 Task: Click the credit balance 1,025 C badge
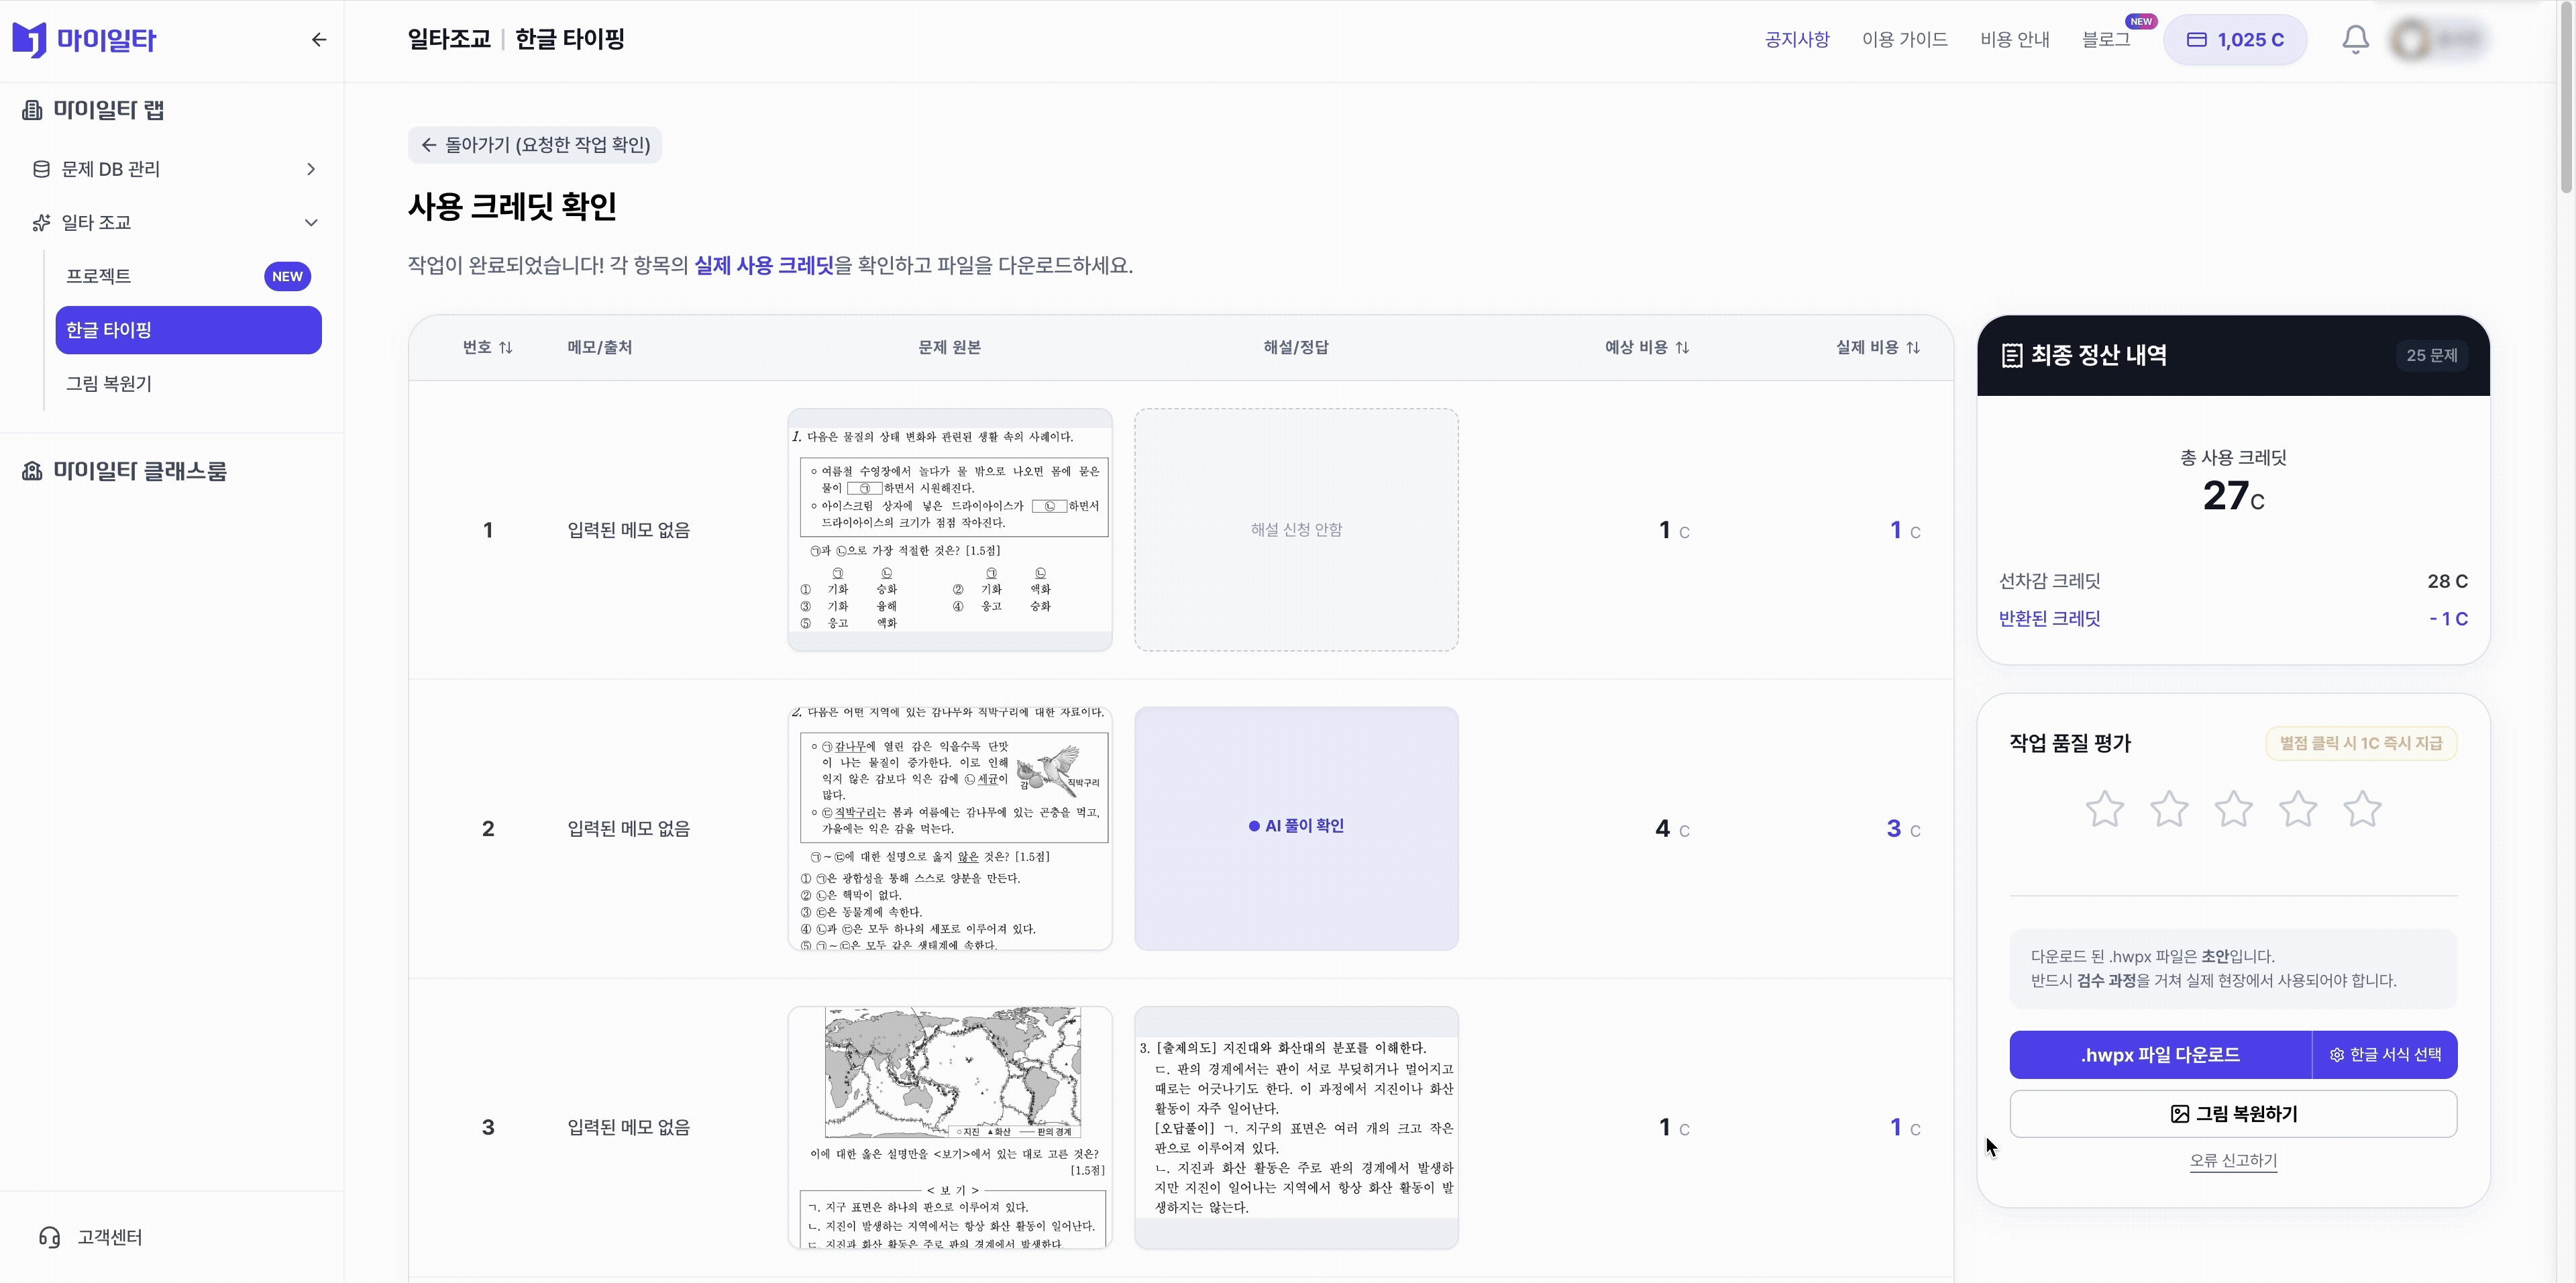[2235, 40]
